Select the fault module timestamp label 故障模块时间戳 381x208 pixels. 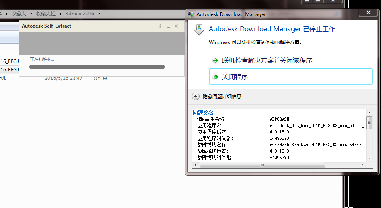(215, 158)
